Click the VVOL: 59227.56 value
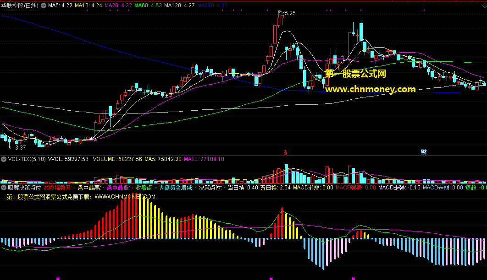 68,159
